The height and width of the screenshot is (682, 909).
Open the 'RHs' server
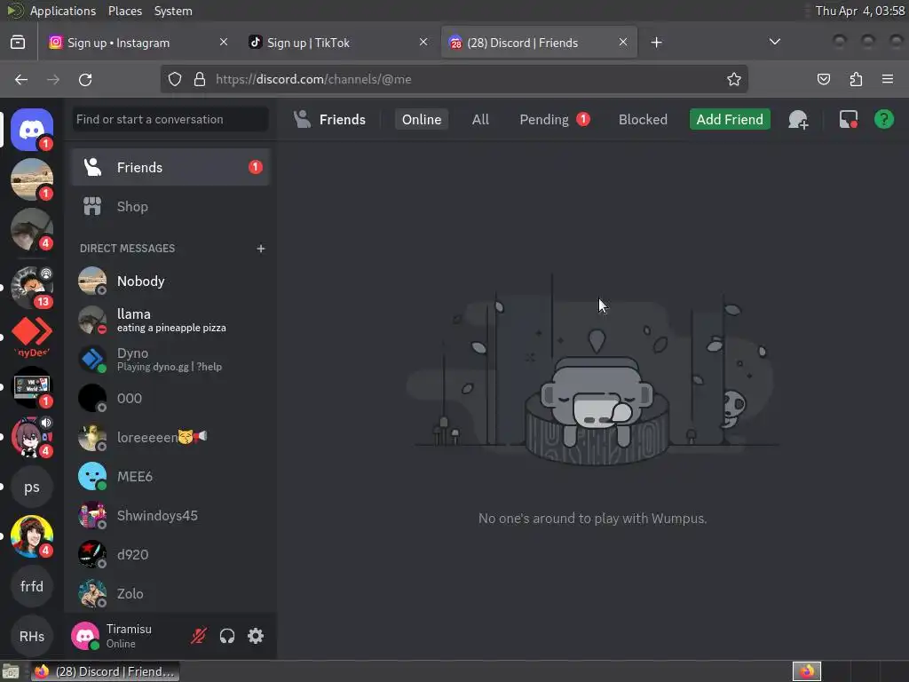tap(32, 636)
